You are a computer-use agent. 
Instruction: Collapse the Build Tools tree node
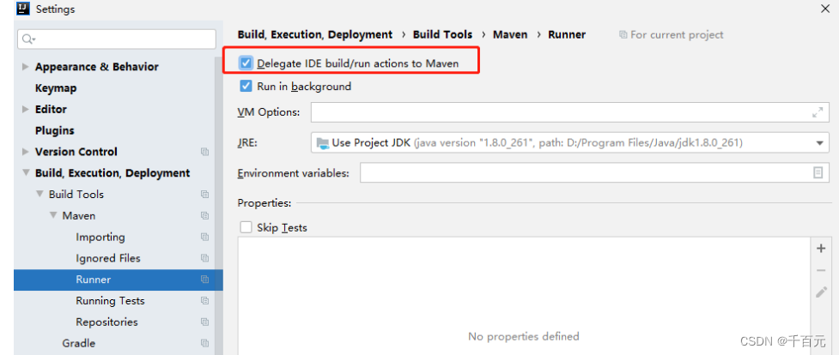[x=40, y=195]
